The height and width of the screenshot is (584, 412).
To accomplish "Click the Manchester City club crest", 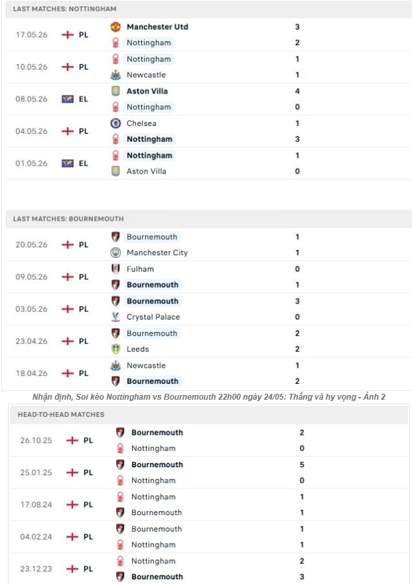I will pyautogui.click(x=115, y=253).
